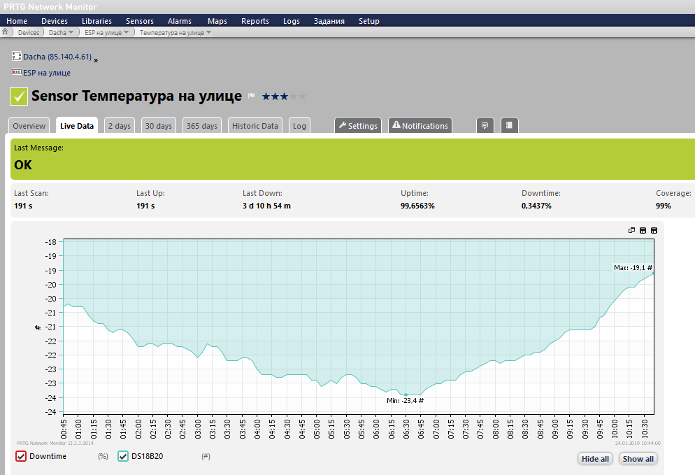Open the Reports menu

[x=255, y=21]
